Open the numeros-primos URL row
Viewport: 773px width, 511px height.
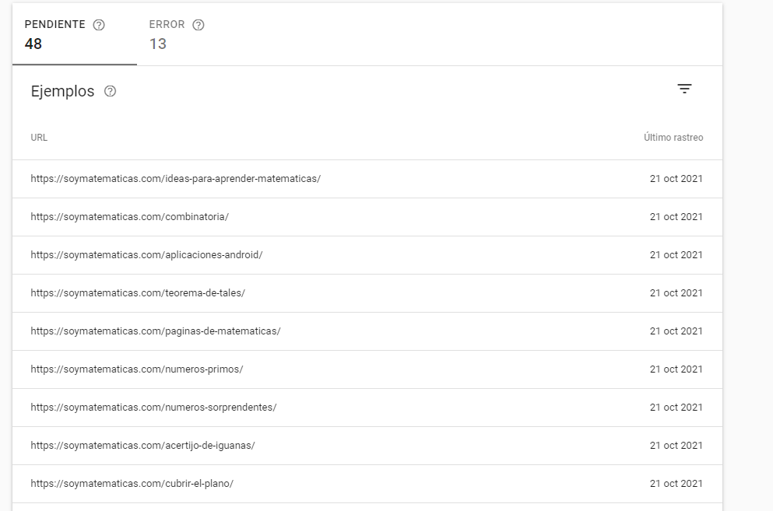[367, 369]
